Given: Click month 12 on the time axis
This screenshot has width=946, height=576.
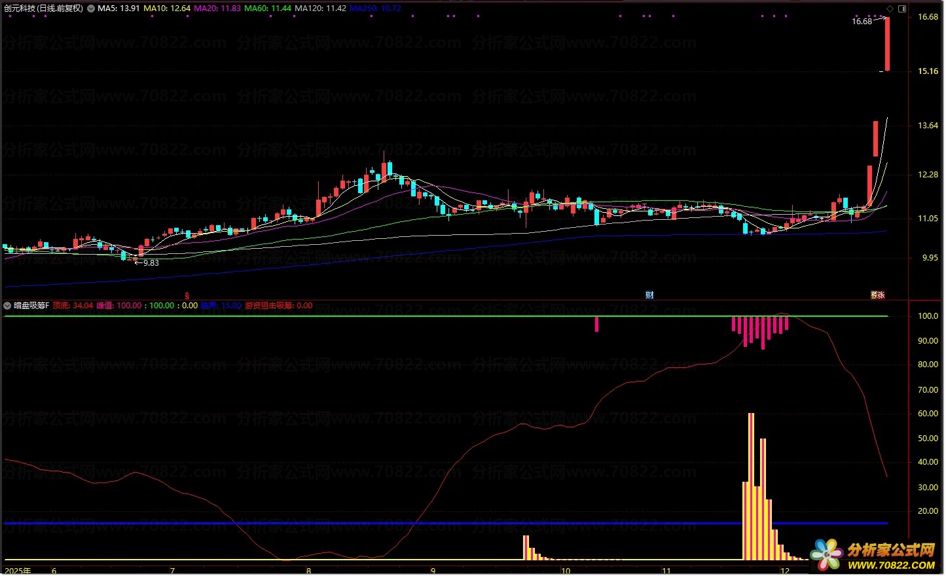Looking at the screenshot, I should point(785,571).
